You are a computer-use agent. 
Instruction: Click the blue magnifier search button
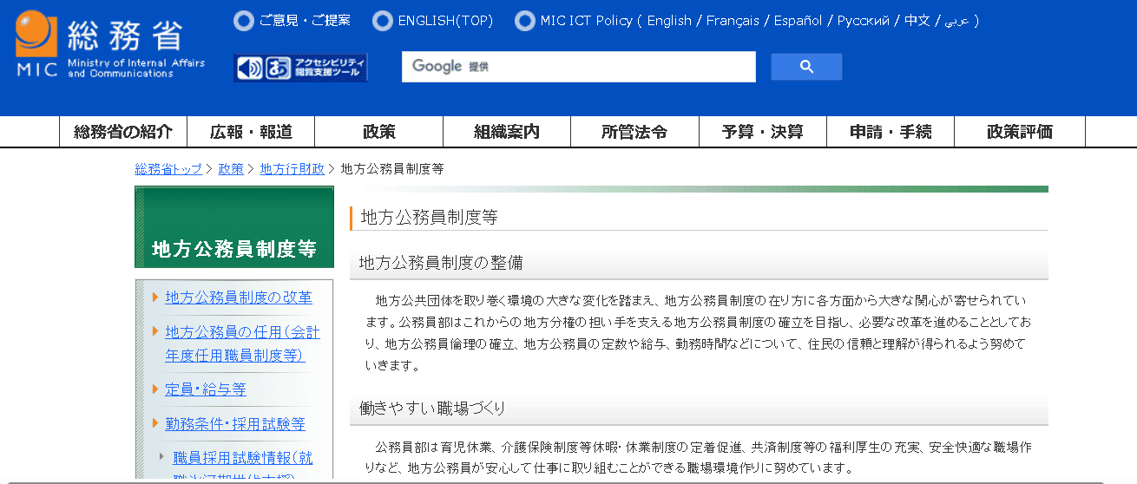point(806,67)
